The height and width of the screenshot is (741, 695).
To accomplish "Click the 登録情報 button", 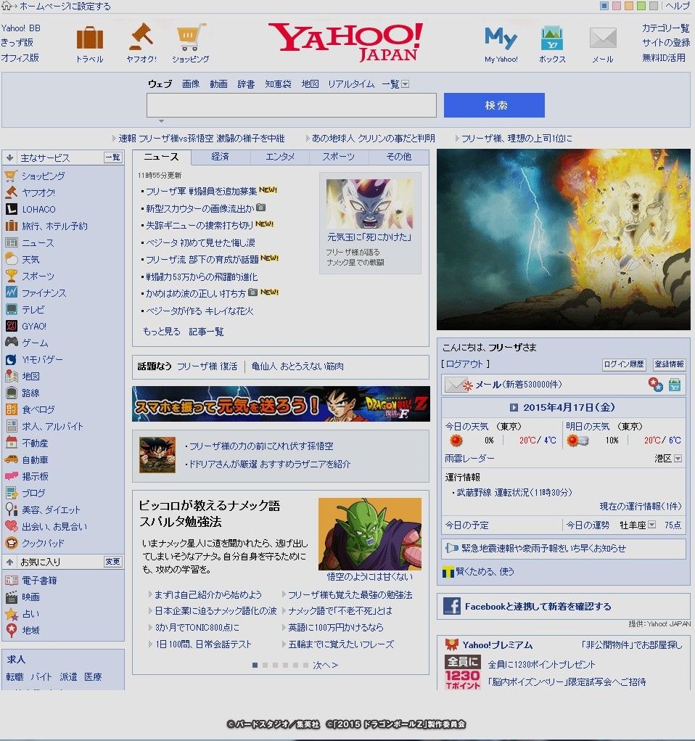I will point(669,364).
